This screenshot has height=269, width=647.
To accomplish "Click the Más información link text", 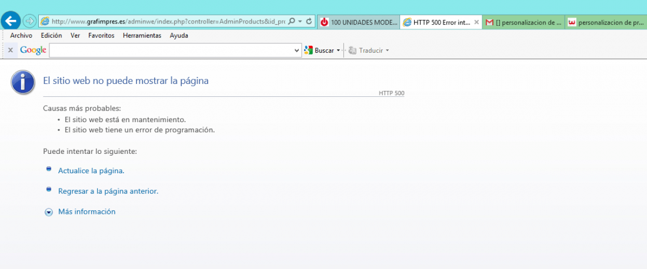I will tap(86, 212).
